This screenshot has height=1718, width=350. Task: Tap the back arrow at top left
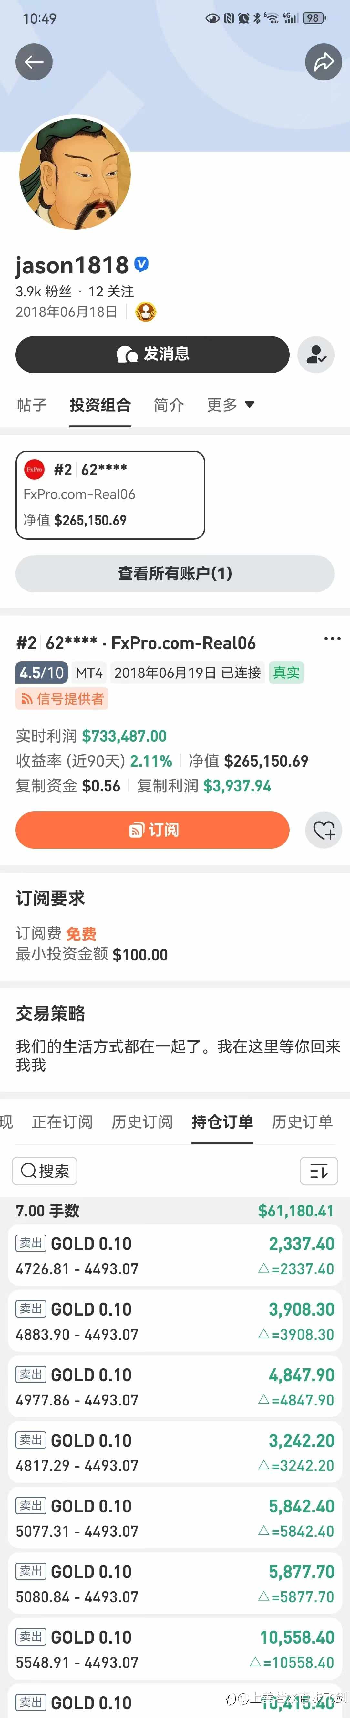34,61
